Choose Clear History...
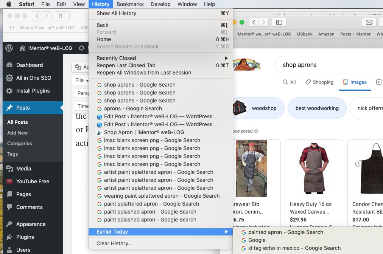383x254 pixels. pos(160,243)
